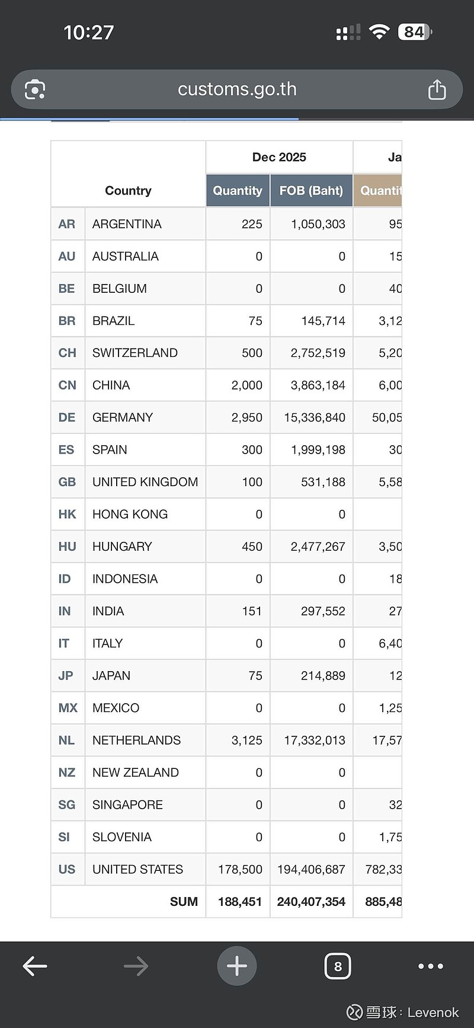Tap the Dec 2025 header cell

pos(279,157)
